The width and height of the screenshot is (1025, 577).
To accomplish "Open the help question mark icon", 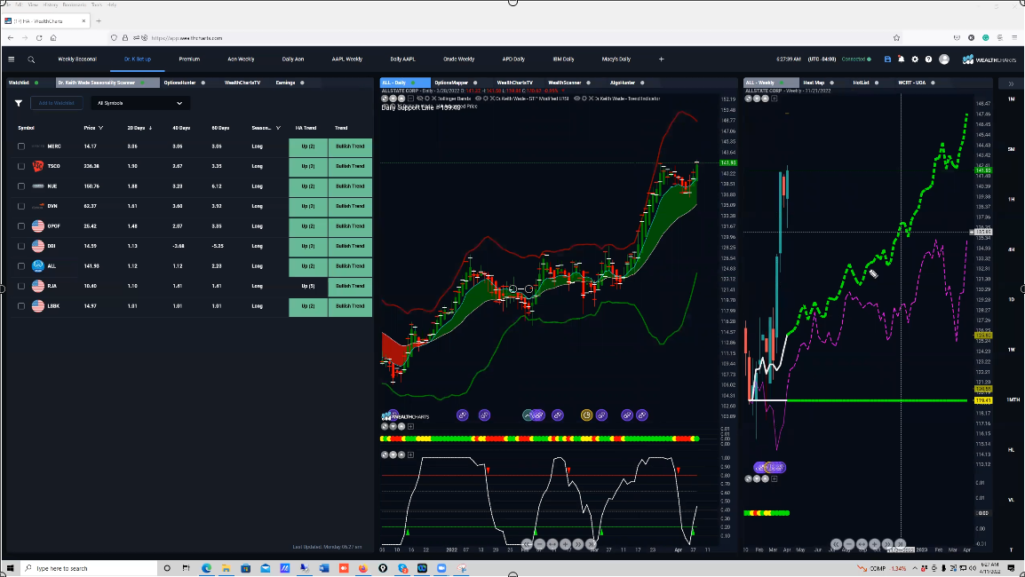I will pos(928,59).
